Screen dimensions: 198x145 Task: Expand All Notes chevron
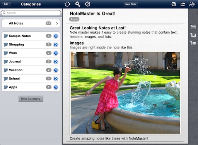pyautogui.click(x=57, y=23)
